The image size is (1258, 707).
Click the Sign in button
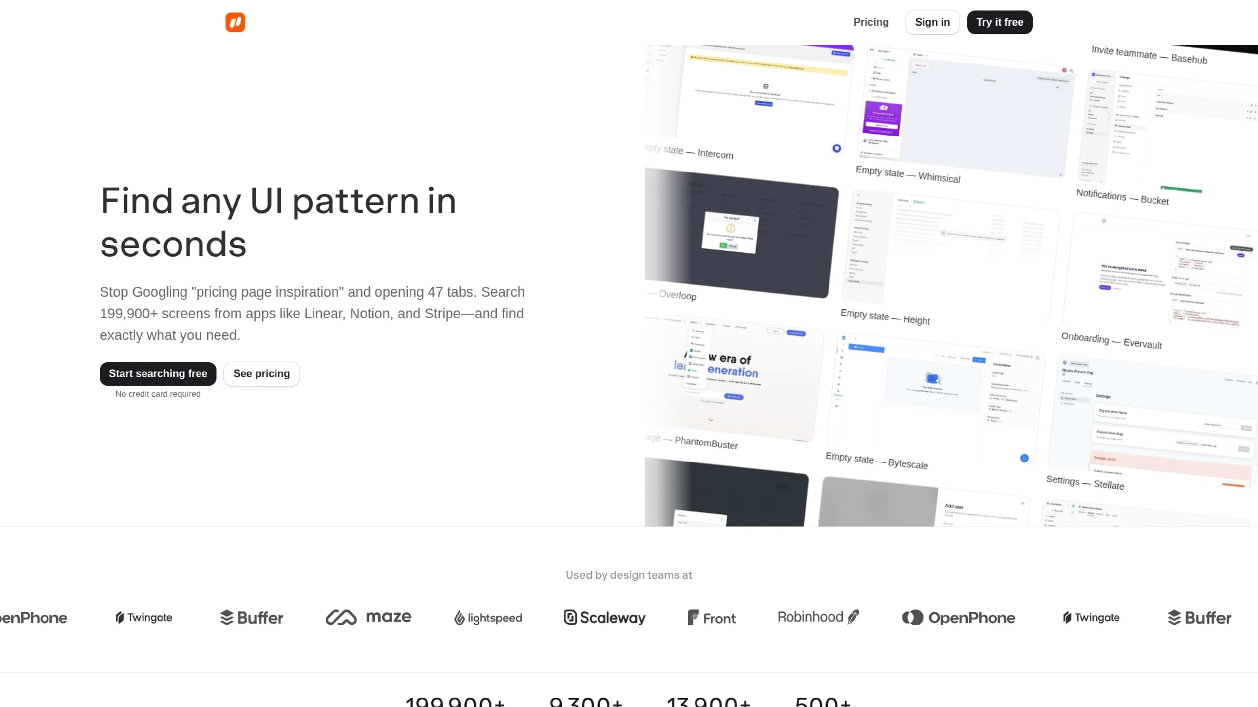(932, 22)
